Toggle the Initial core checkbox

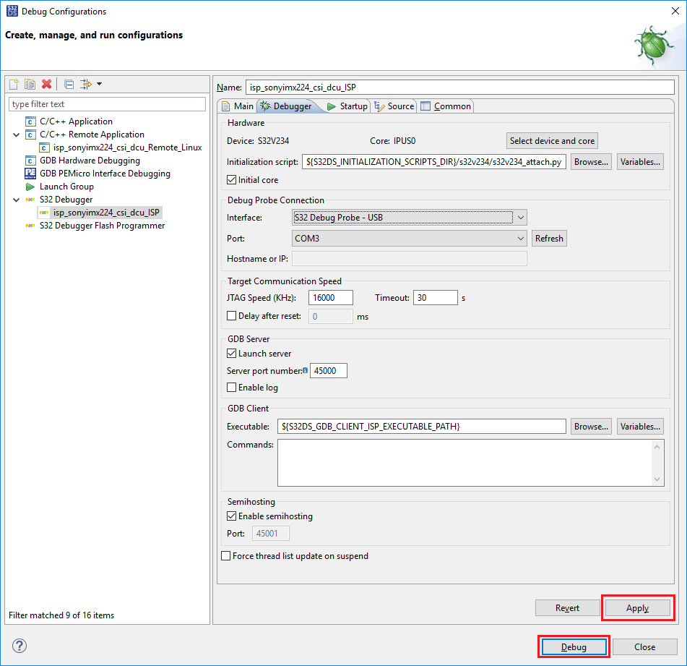click(231, 180)
